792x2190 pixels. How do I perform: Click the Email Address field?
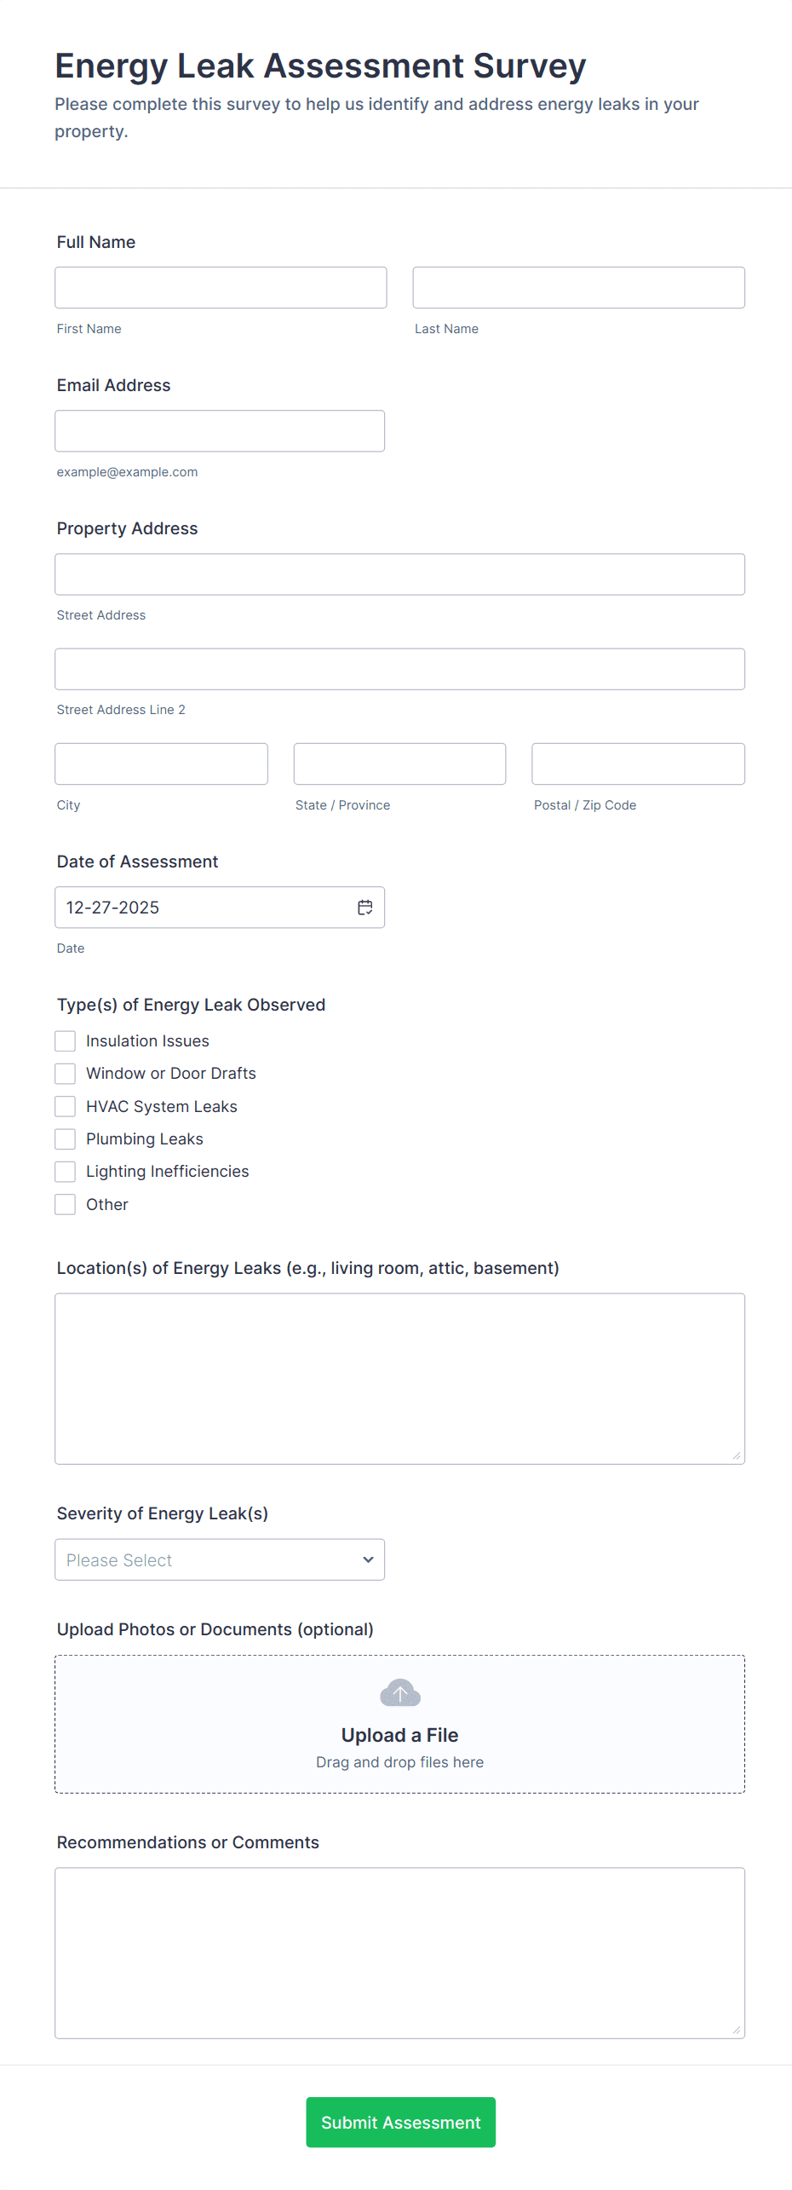pyautogui.click(x=220, y=430)
